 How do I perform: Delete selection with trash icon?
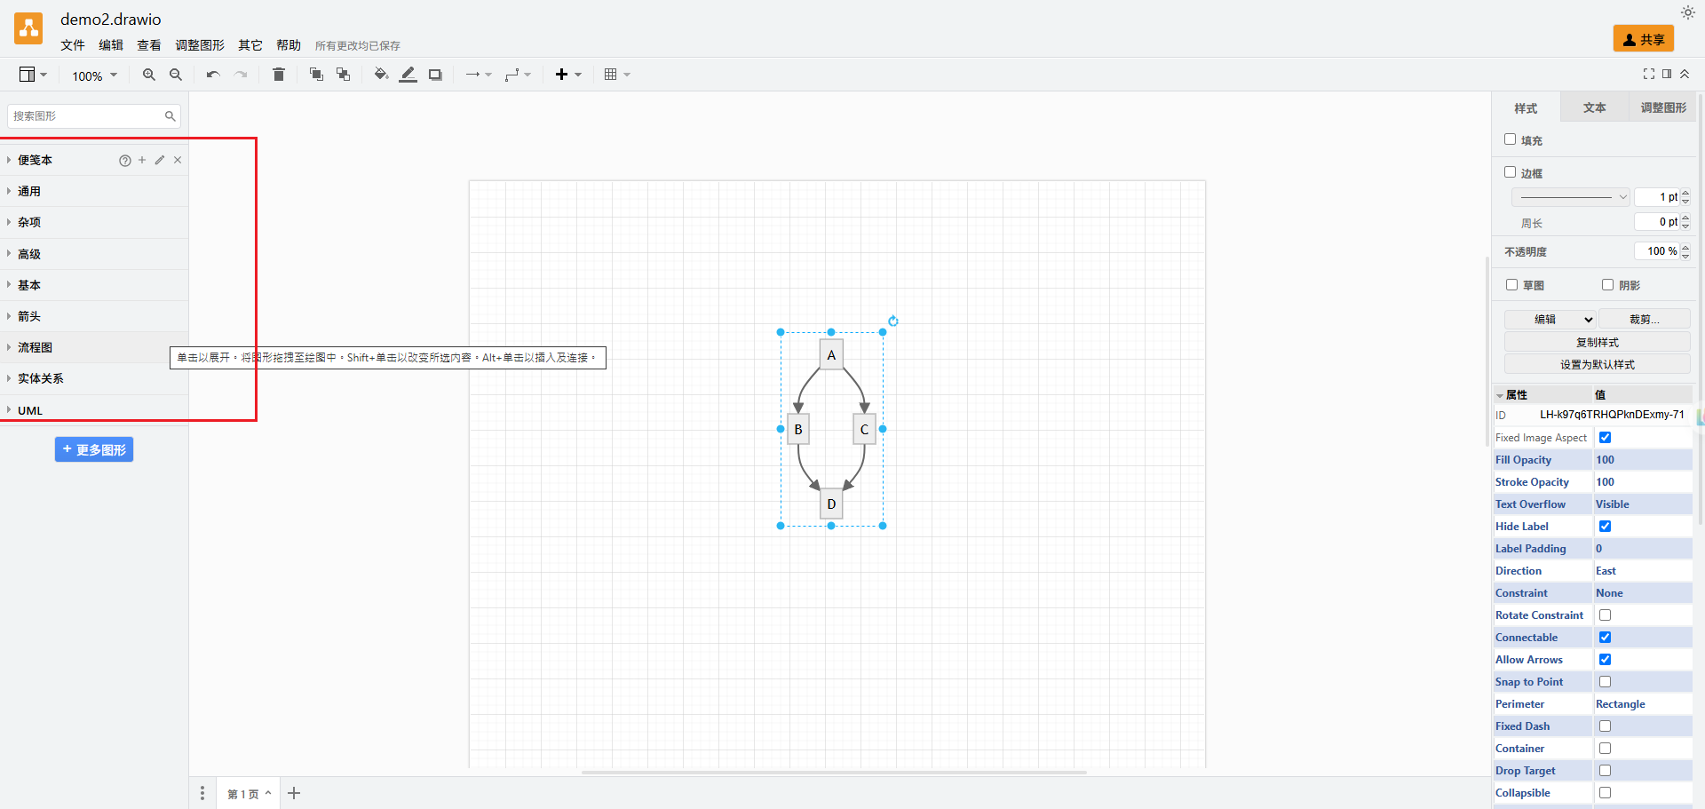click(x=279, y=75)
